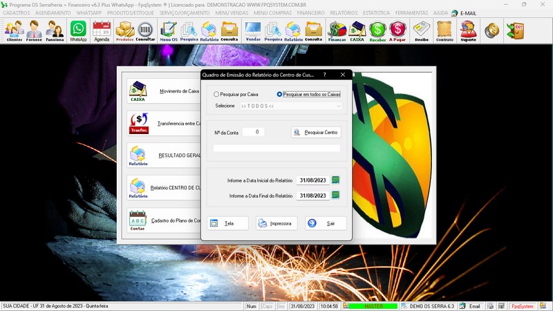Image resolution: width=553 pixels, height=311 pixels.
Task: Click the Pesquisar Centro button
Action: click(316, 132)
